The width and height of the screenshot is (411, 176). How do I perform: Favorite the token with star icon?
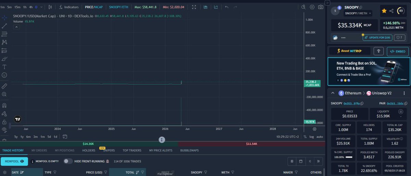click(384, 11)
